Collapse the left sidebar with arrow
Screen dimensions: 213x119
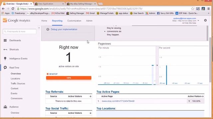pos(39,28)
